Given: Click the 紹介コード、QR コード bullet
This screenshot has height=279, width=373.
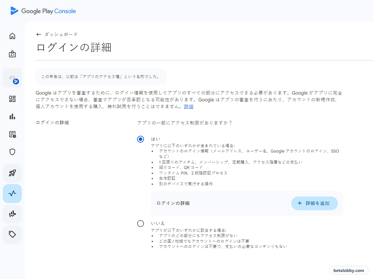Looking at the screenshot, I should click(181, 167).
